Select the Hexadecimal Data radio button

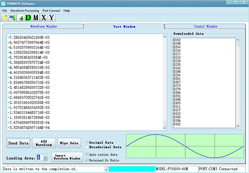pos(87,147)
